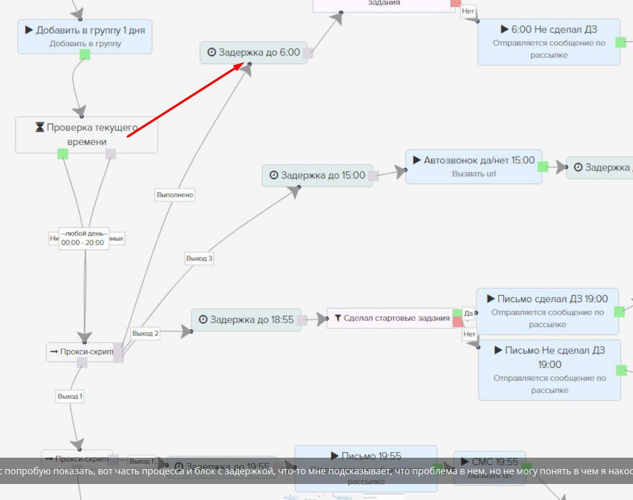Screen dimensions: 633x500
Task: Click the 'Выход 3' connection label
Action: pos(199,259)
